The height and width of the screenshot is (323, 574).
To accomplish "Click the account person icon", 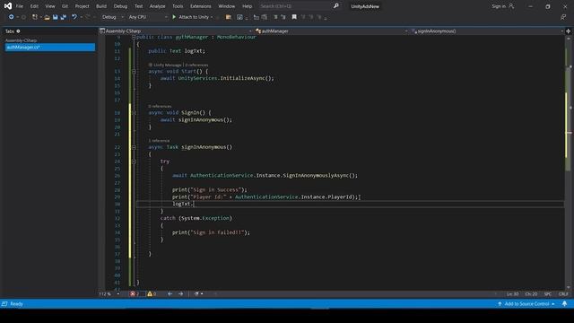I will click(x=511, y=6).
